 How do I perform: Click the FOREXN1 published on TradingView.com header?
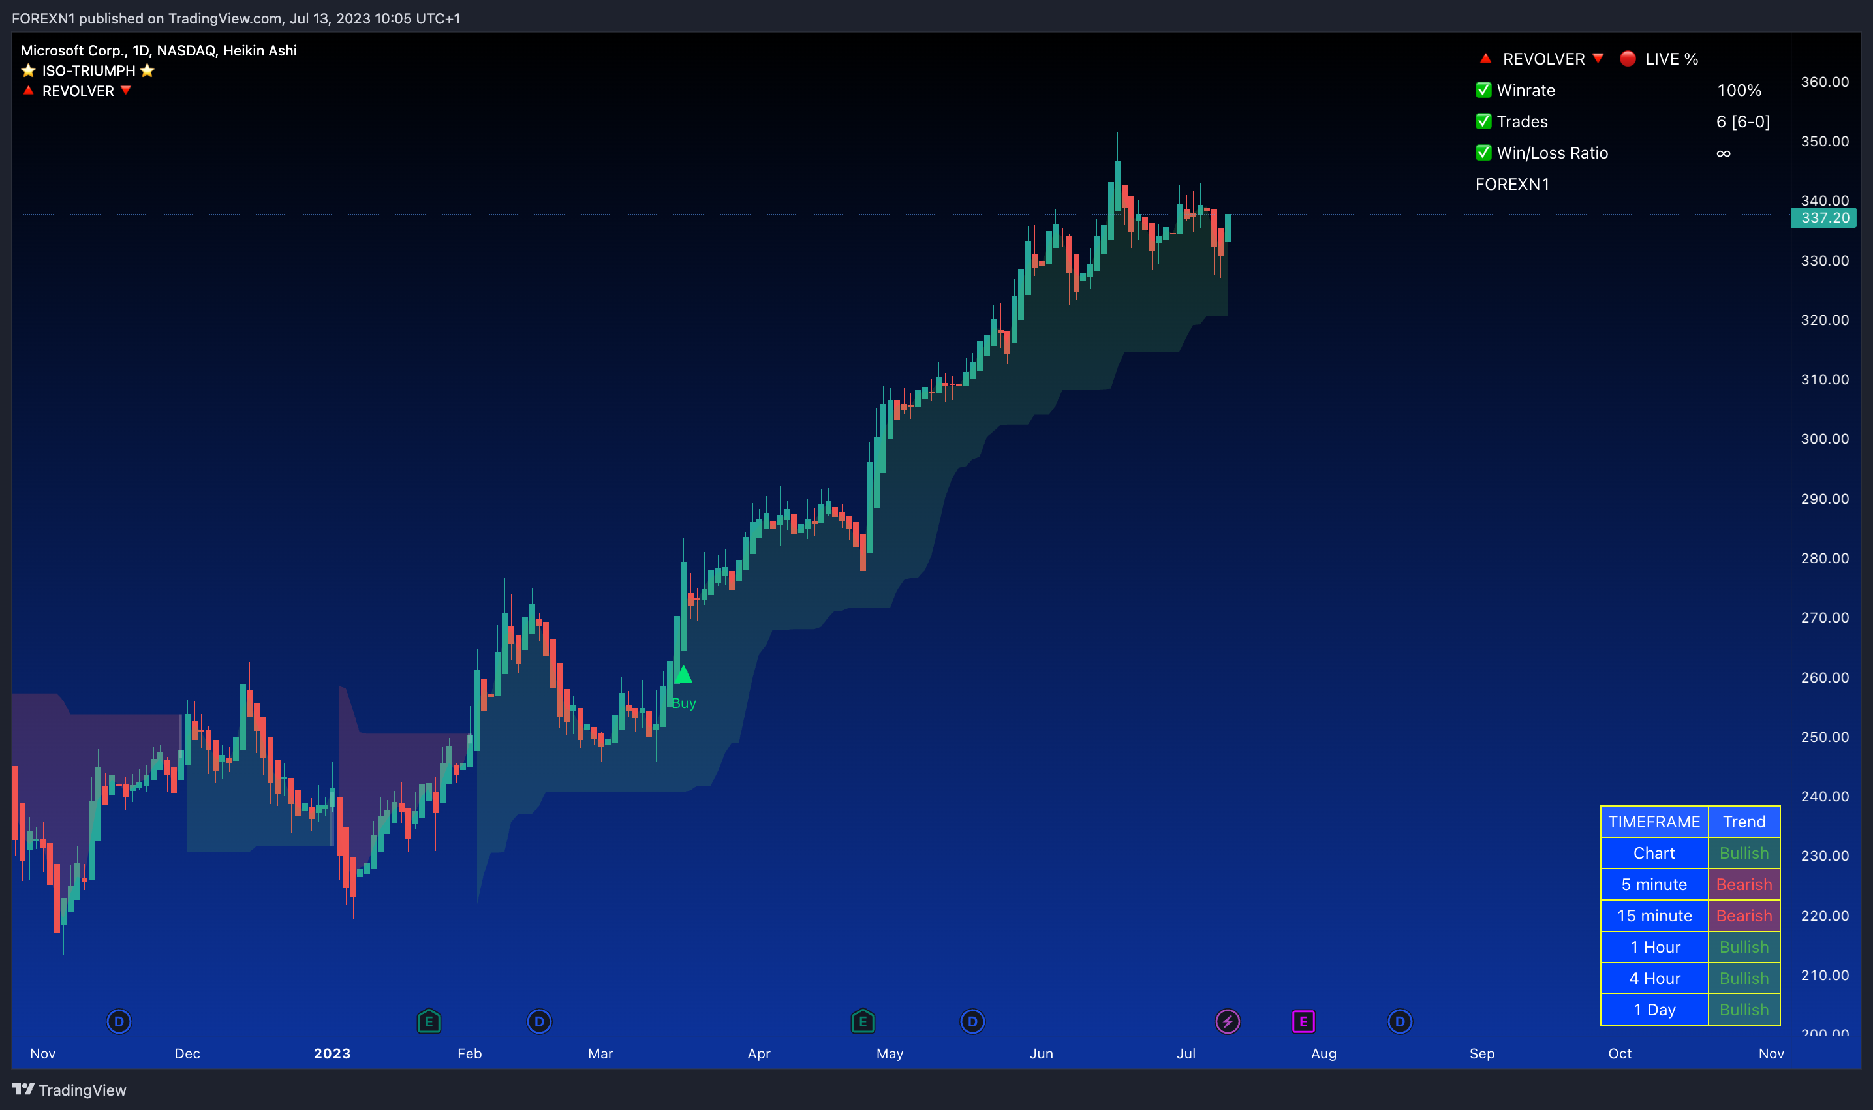pyautogui.click(x=236, y=18)
